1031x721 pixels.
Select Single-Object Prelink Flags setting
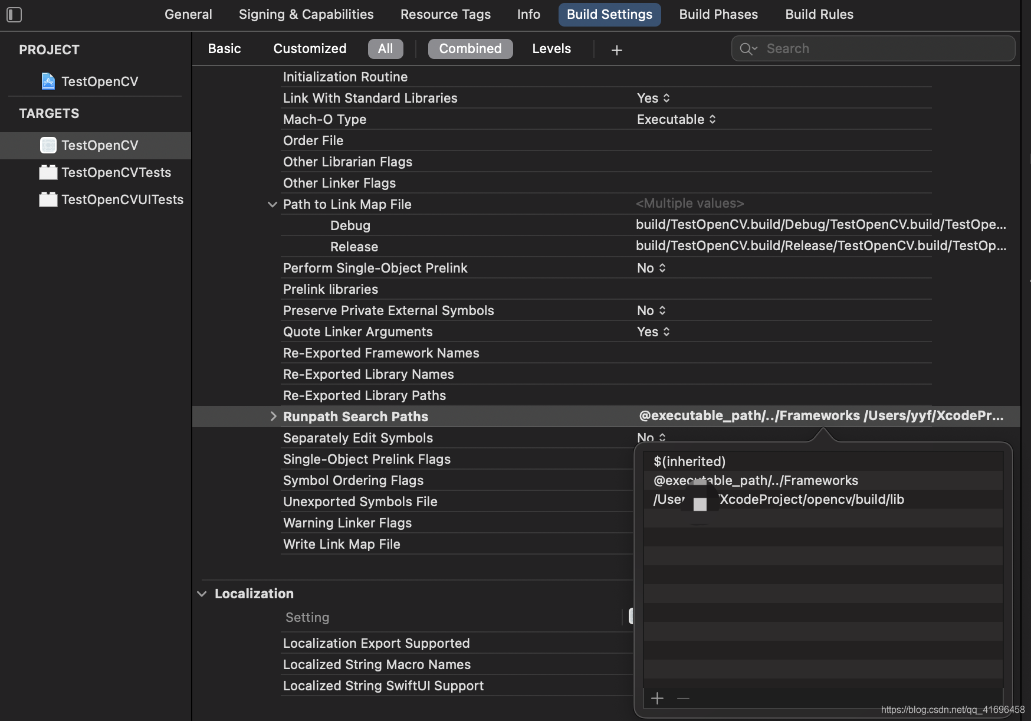coord(366,459)
